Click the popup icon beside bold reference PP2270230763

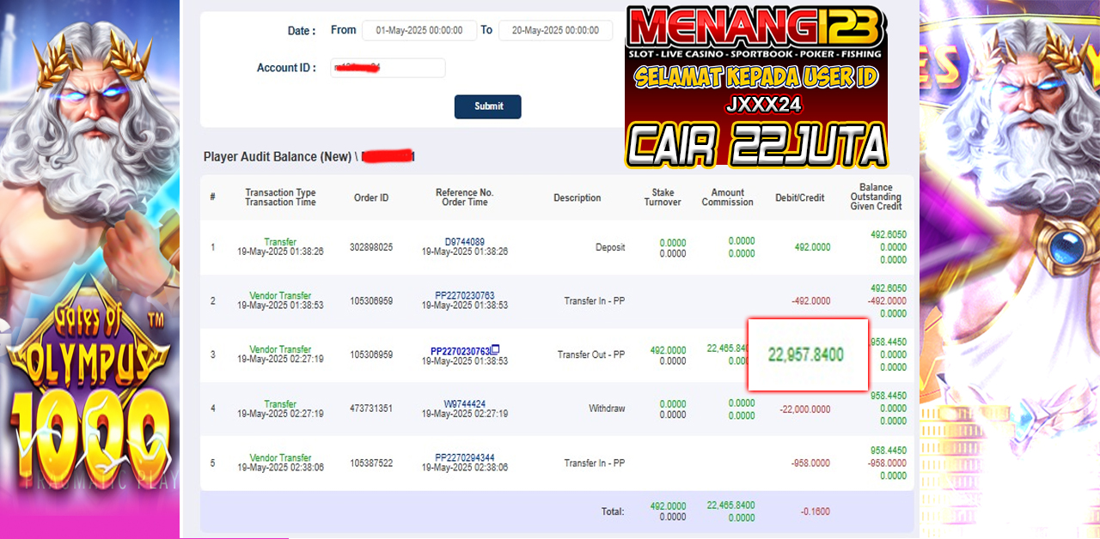coord(495,349)
